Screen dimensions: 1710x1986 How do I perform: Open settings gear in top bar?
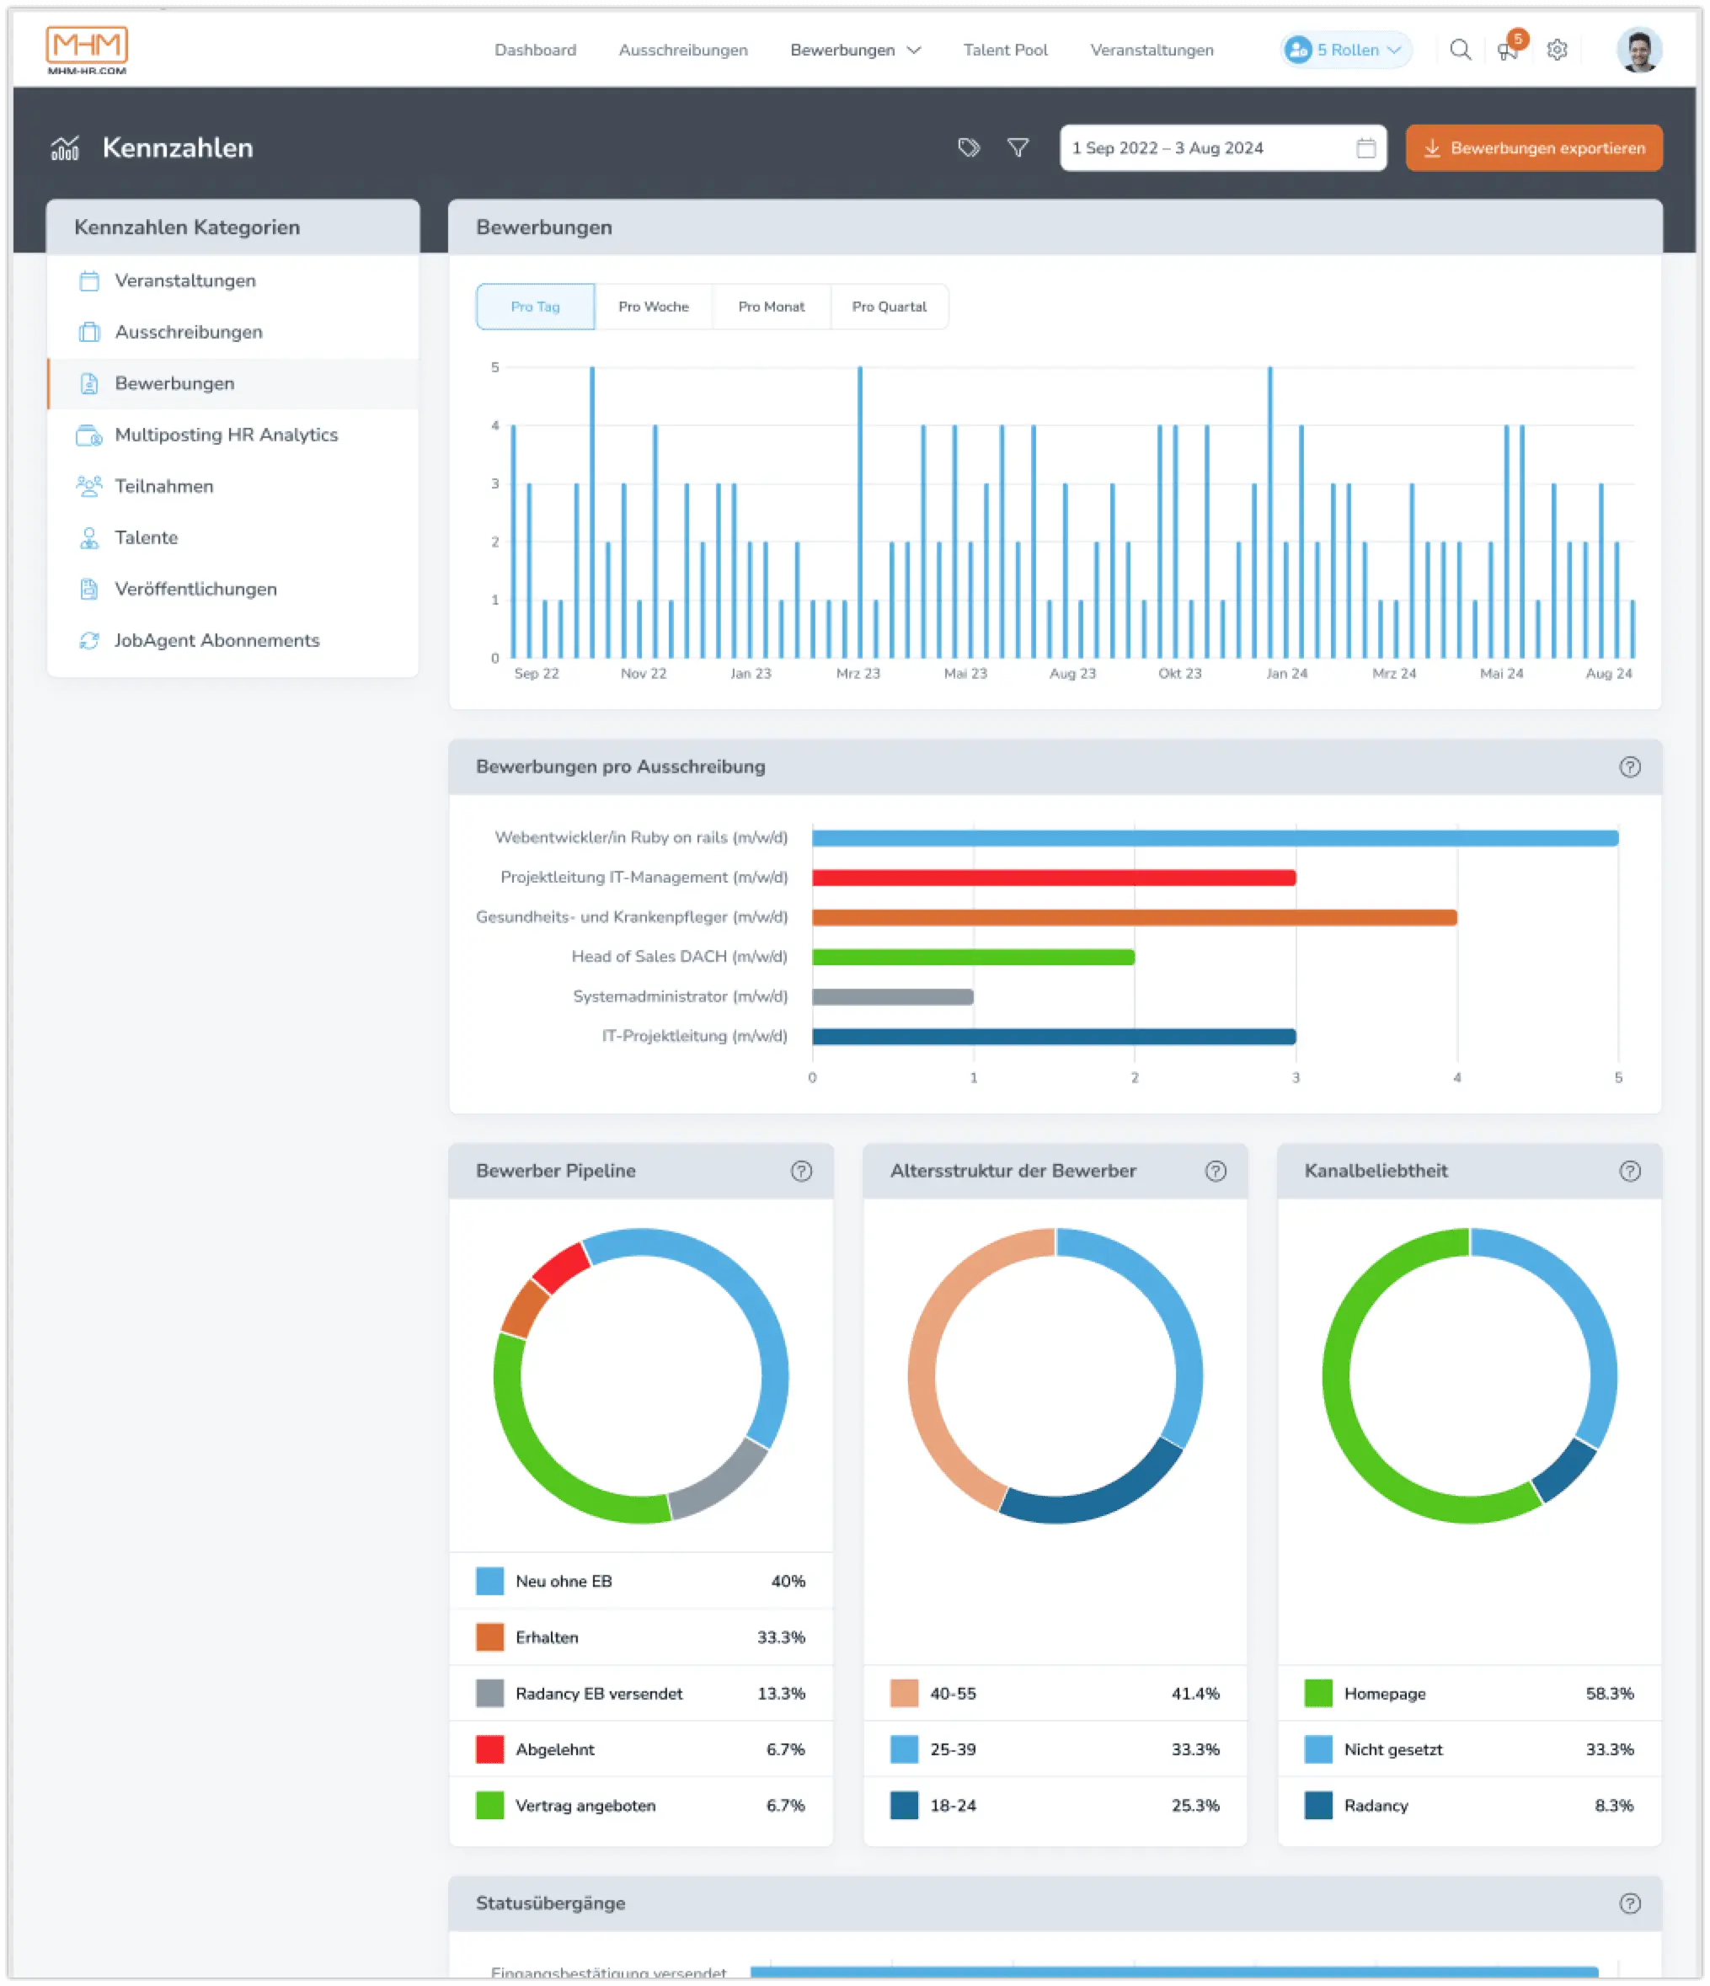click(x=1557, y=50)
